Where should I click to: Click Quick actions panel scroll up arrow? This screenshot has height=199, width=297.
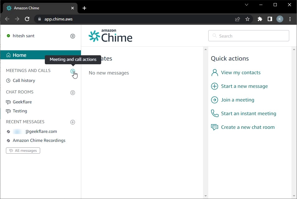click(x=294, y=49)
